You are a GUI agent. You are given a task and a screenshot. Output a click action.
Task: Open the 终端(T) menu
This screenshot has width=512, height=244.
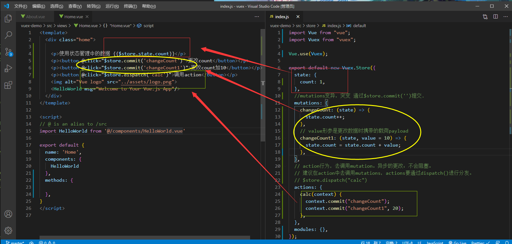coord(130,6)
